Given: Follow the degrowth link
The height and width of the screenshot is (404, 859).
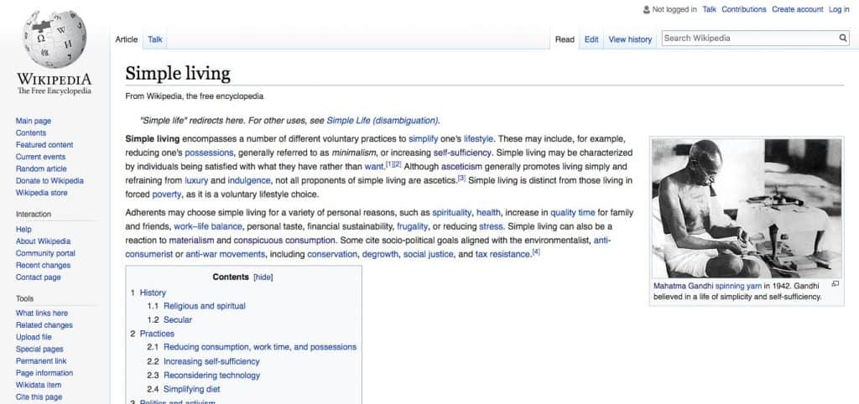Looking at the screenshot, I should [380, 255].
